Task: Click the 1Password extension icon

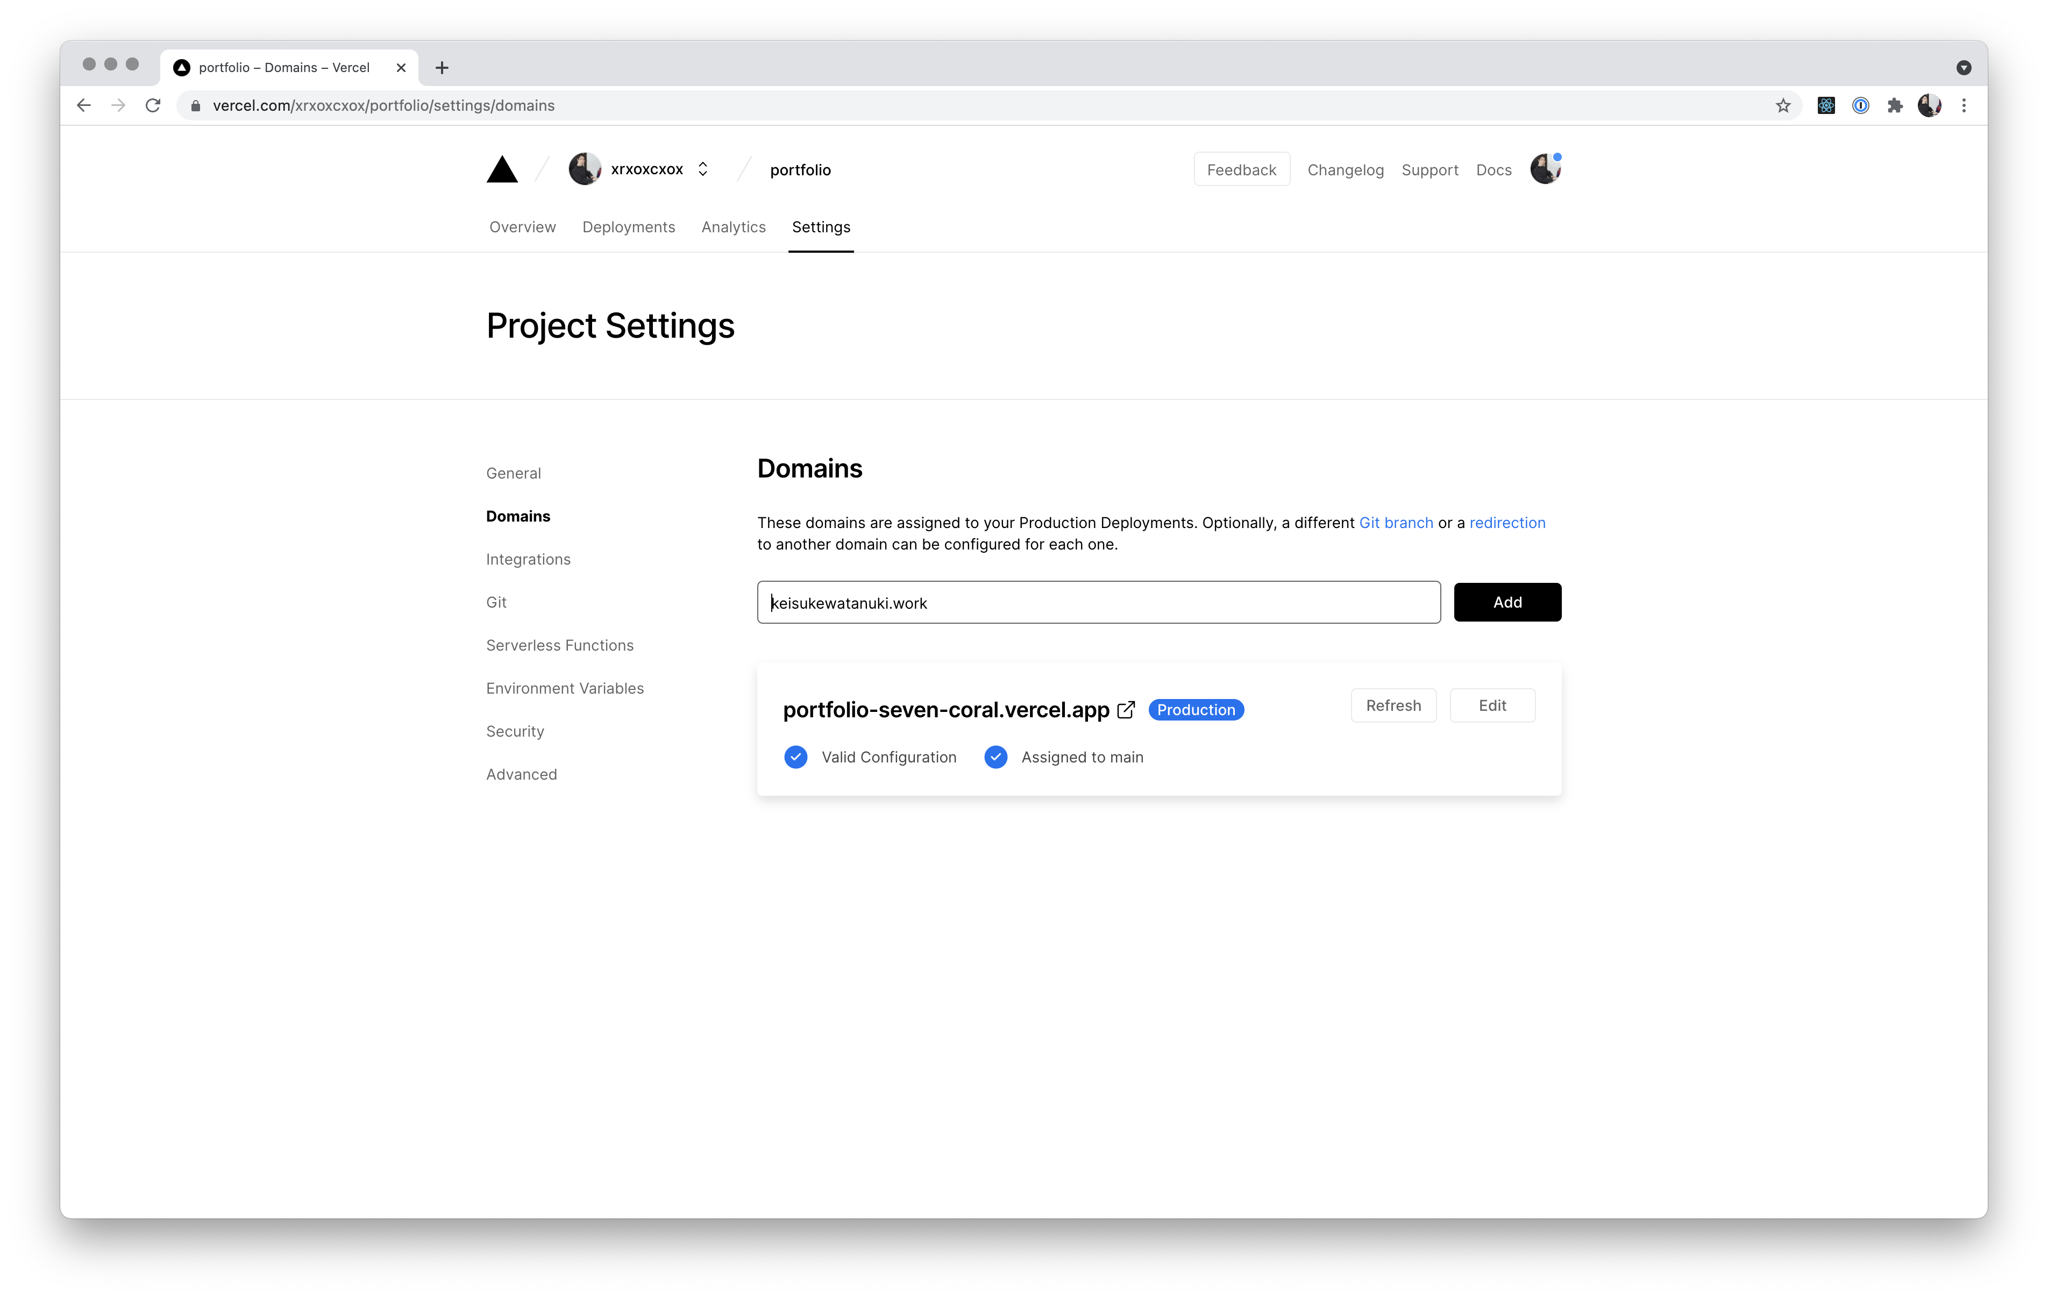Action: tap(1860, 105)
